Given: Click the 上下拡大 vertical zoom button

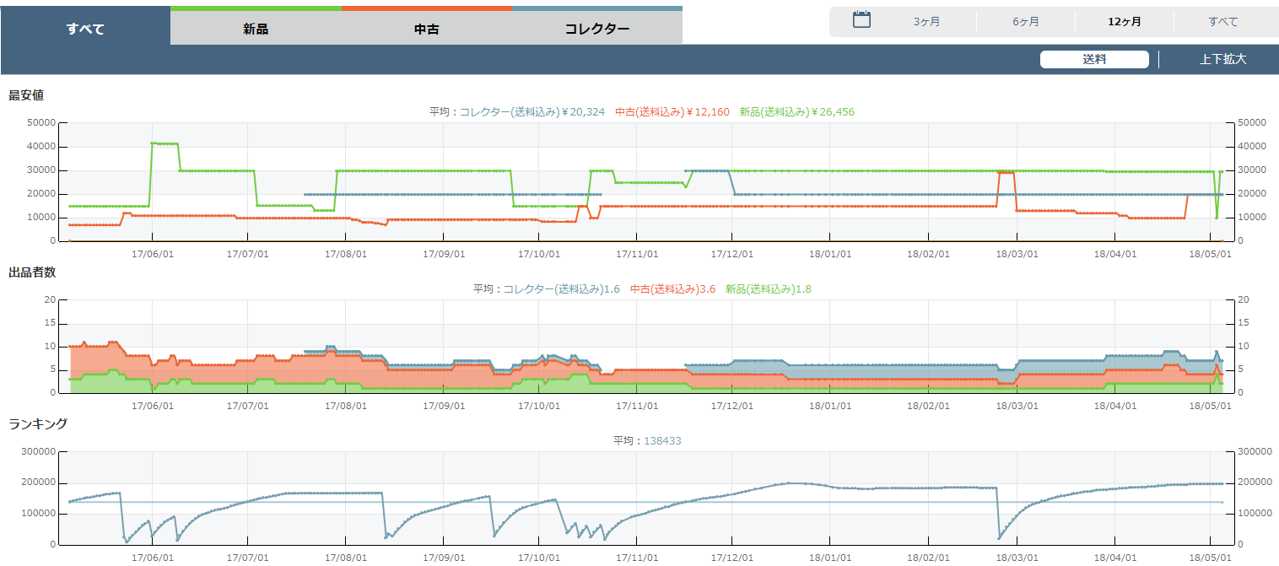Looking at the screenshot, I should click(x=1222, y=59).
